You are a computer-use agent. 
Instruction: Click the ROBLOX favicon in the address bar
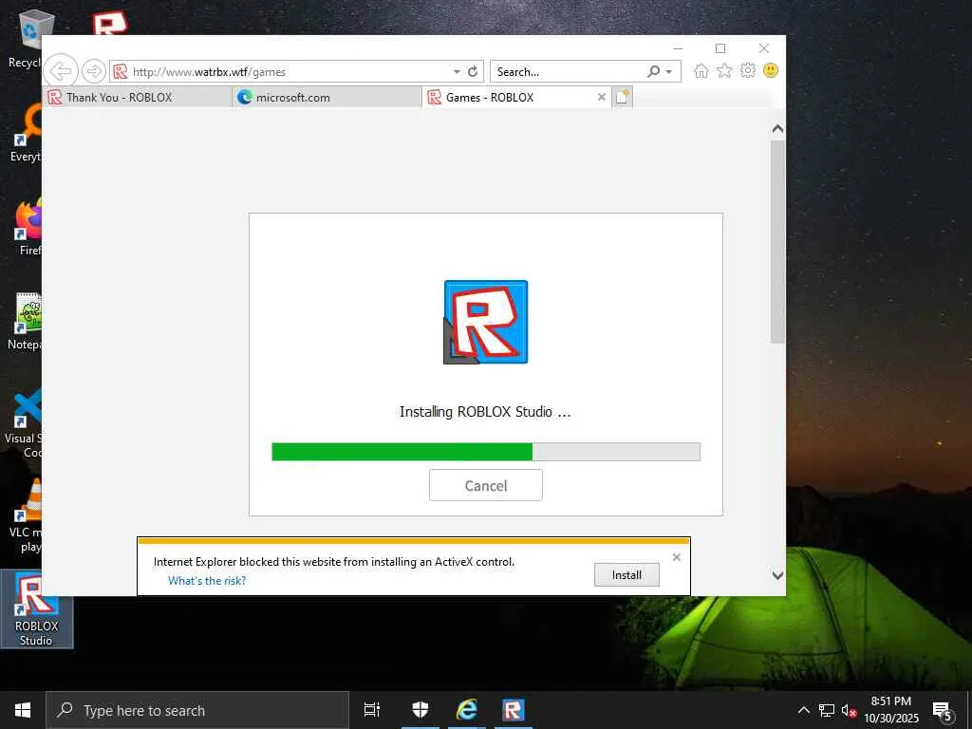121,72
